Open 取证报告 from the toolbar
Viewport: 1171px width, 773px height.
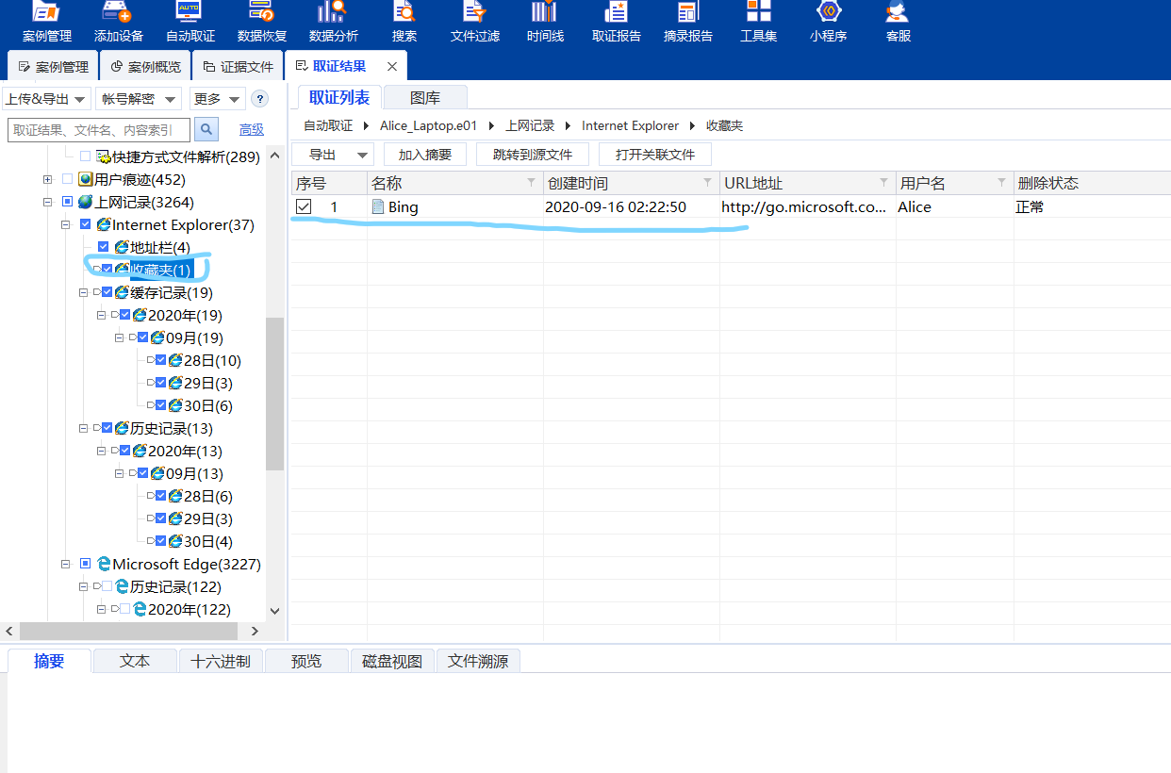(x=617, y=23)
